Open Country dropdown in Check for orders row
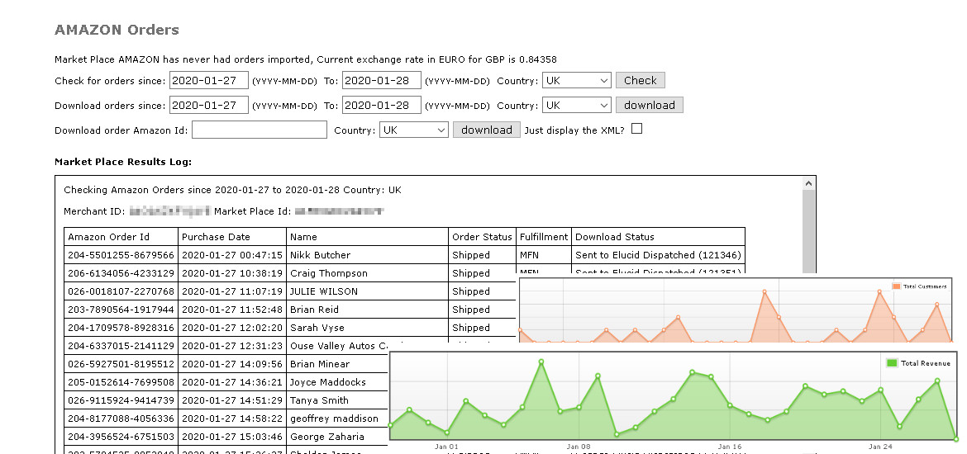Image resolution: width=967 pixels, height=454 pixels. tap(577, 80)
